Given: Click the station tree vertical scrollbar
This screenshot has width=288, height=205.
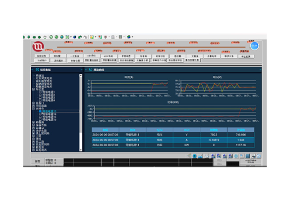Looking at the screenshot, I should (81, 113).
